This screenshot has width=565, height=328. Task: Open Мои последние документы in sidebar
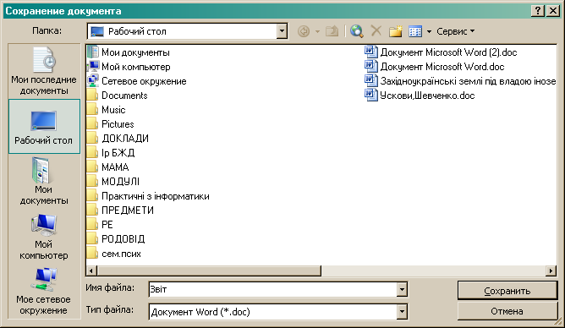pyautogui.click(x=44, y=71)
